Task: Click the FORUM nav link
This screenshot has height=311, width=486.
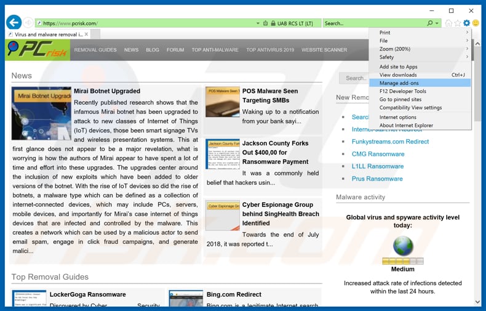Action: [x=175, y=50]
